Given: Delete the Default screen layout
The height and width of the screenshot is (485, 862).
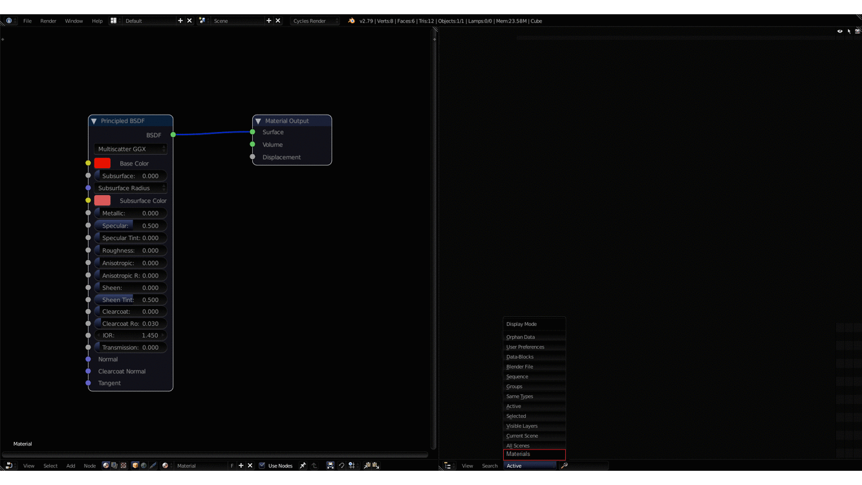Looking at the screenshot, I should coord(189,21).
